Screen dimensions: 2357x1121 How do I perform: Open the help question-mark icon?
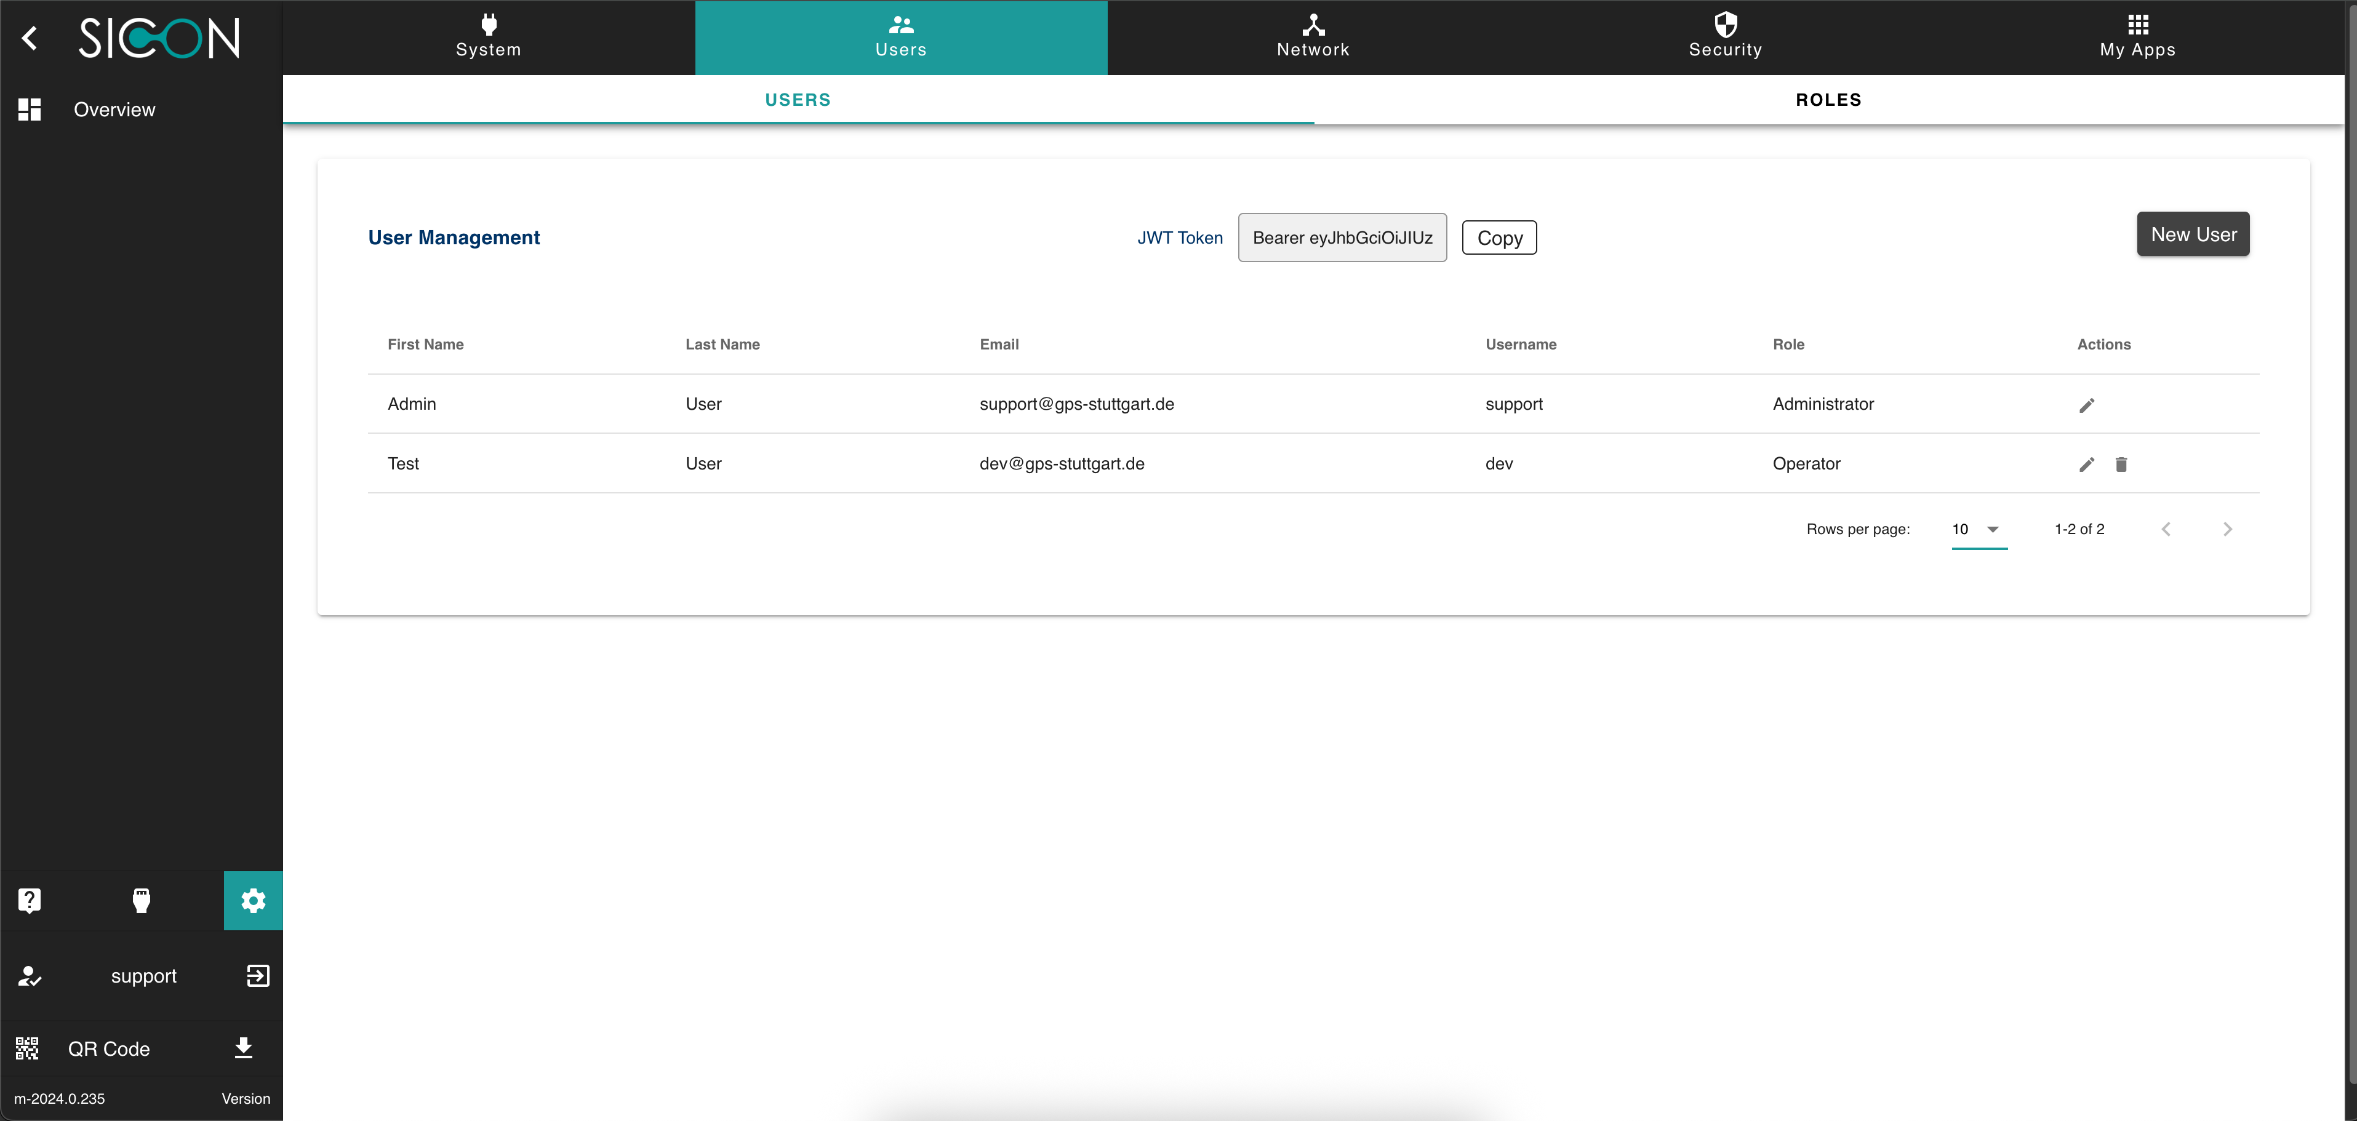[x=30, y=900]
